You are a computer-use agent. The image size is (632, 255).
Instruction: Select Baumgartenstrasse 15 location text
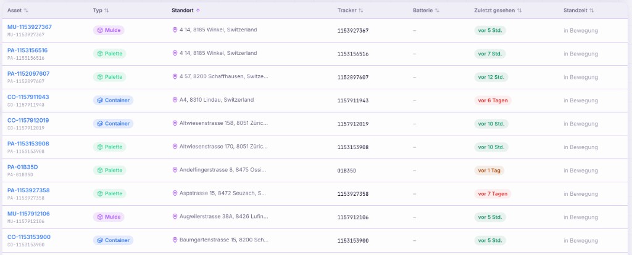(x=223, y=240)
